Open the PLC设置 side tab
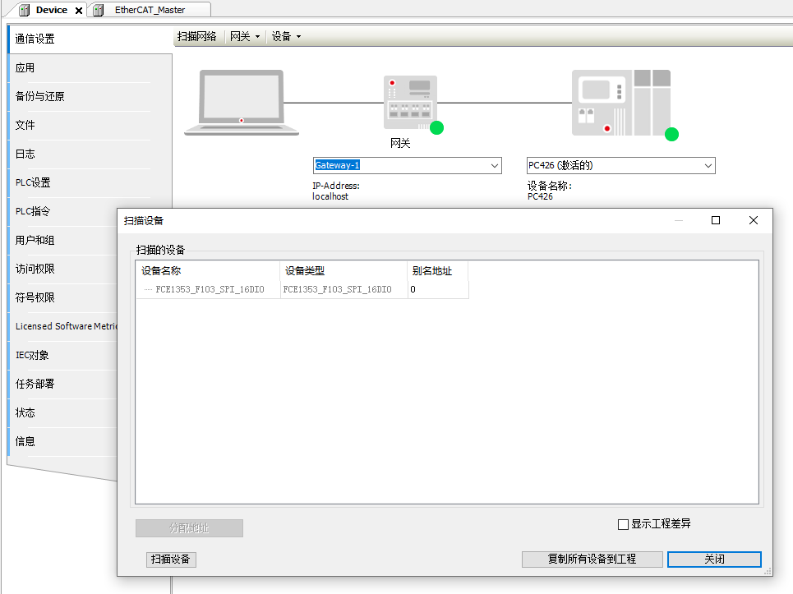Viewport: 793px width, 594px height. pyautogui.click(x=91, y=183)
